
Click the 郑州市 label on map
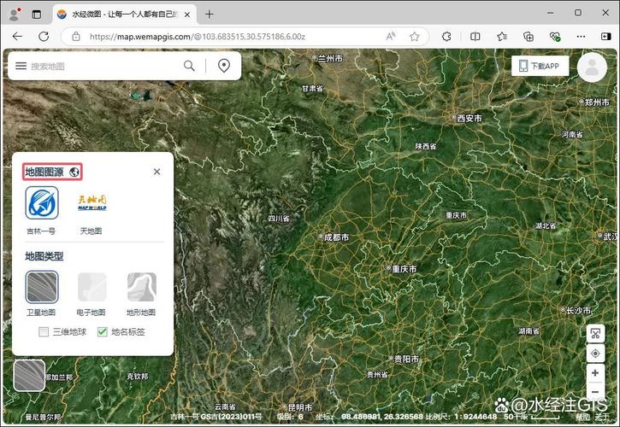click(597, 102)
